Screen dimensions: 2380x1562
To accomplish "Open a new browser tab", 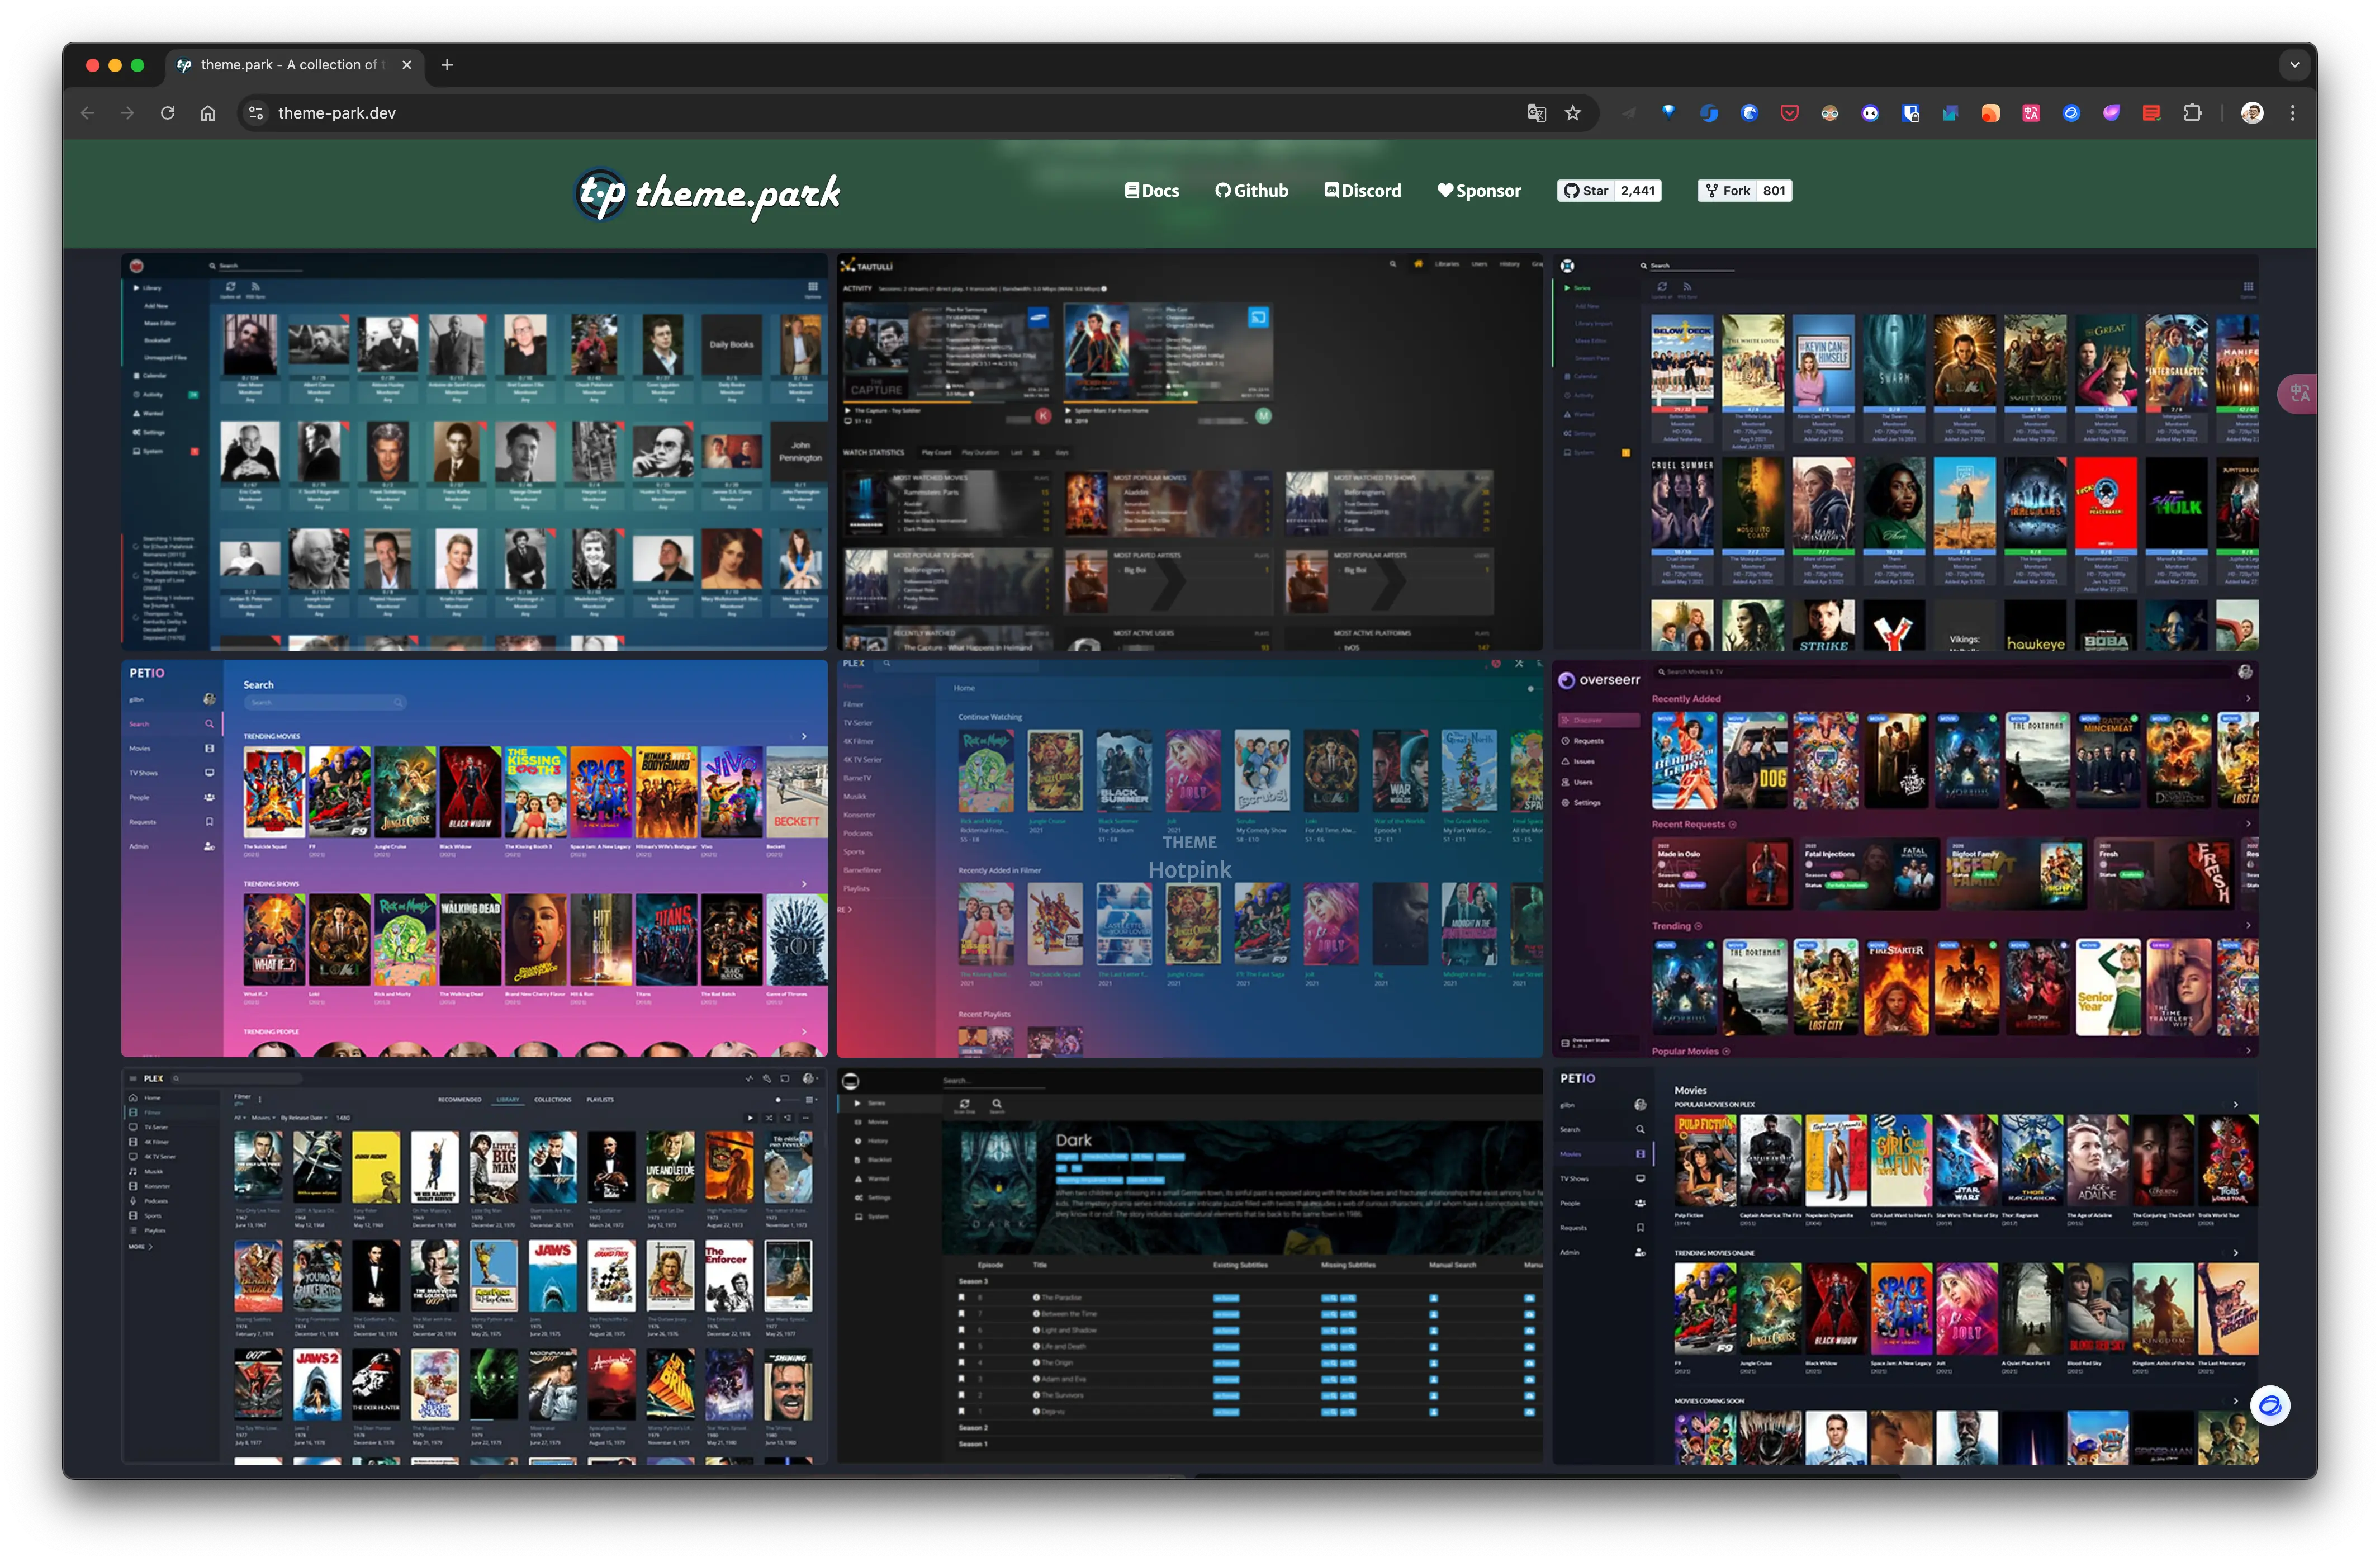I will tap(447, 65).
